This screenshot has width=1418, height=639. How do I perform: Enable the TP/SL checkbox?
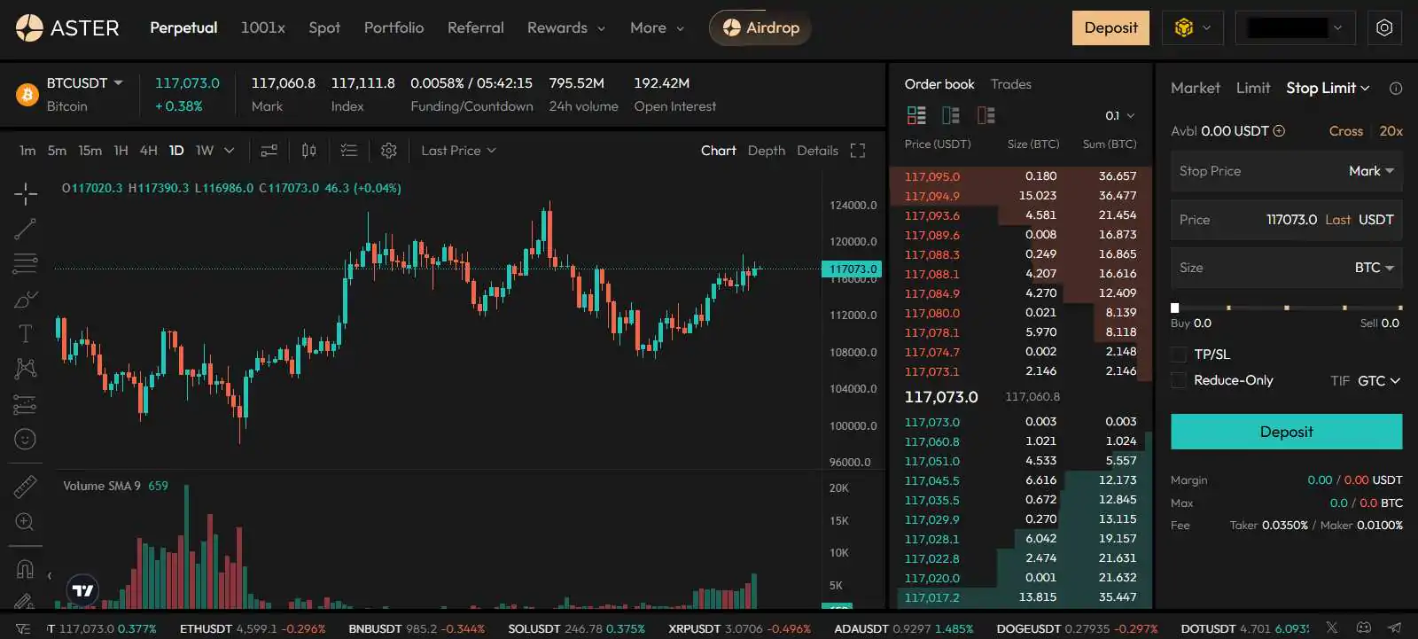[1179, 355]
